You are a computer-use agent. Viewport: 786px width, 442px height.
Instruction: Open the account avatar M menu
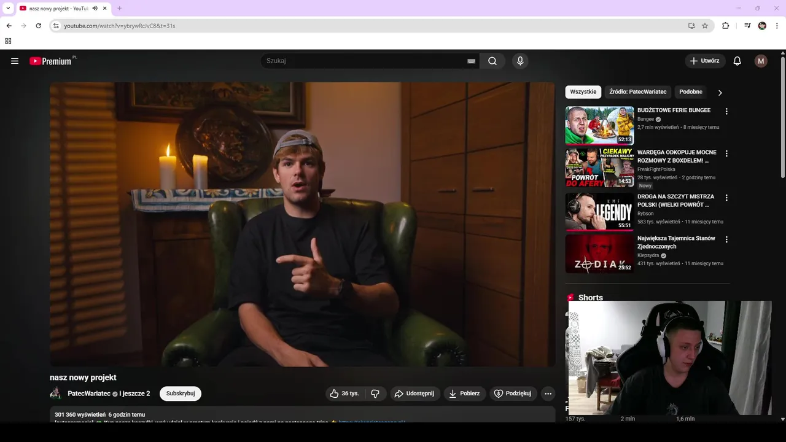pyautogui.click(x=761, y=61)
